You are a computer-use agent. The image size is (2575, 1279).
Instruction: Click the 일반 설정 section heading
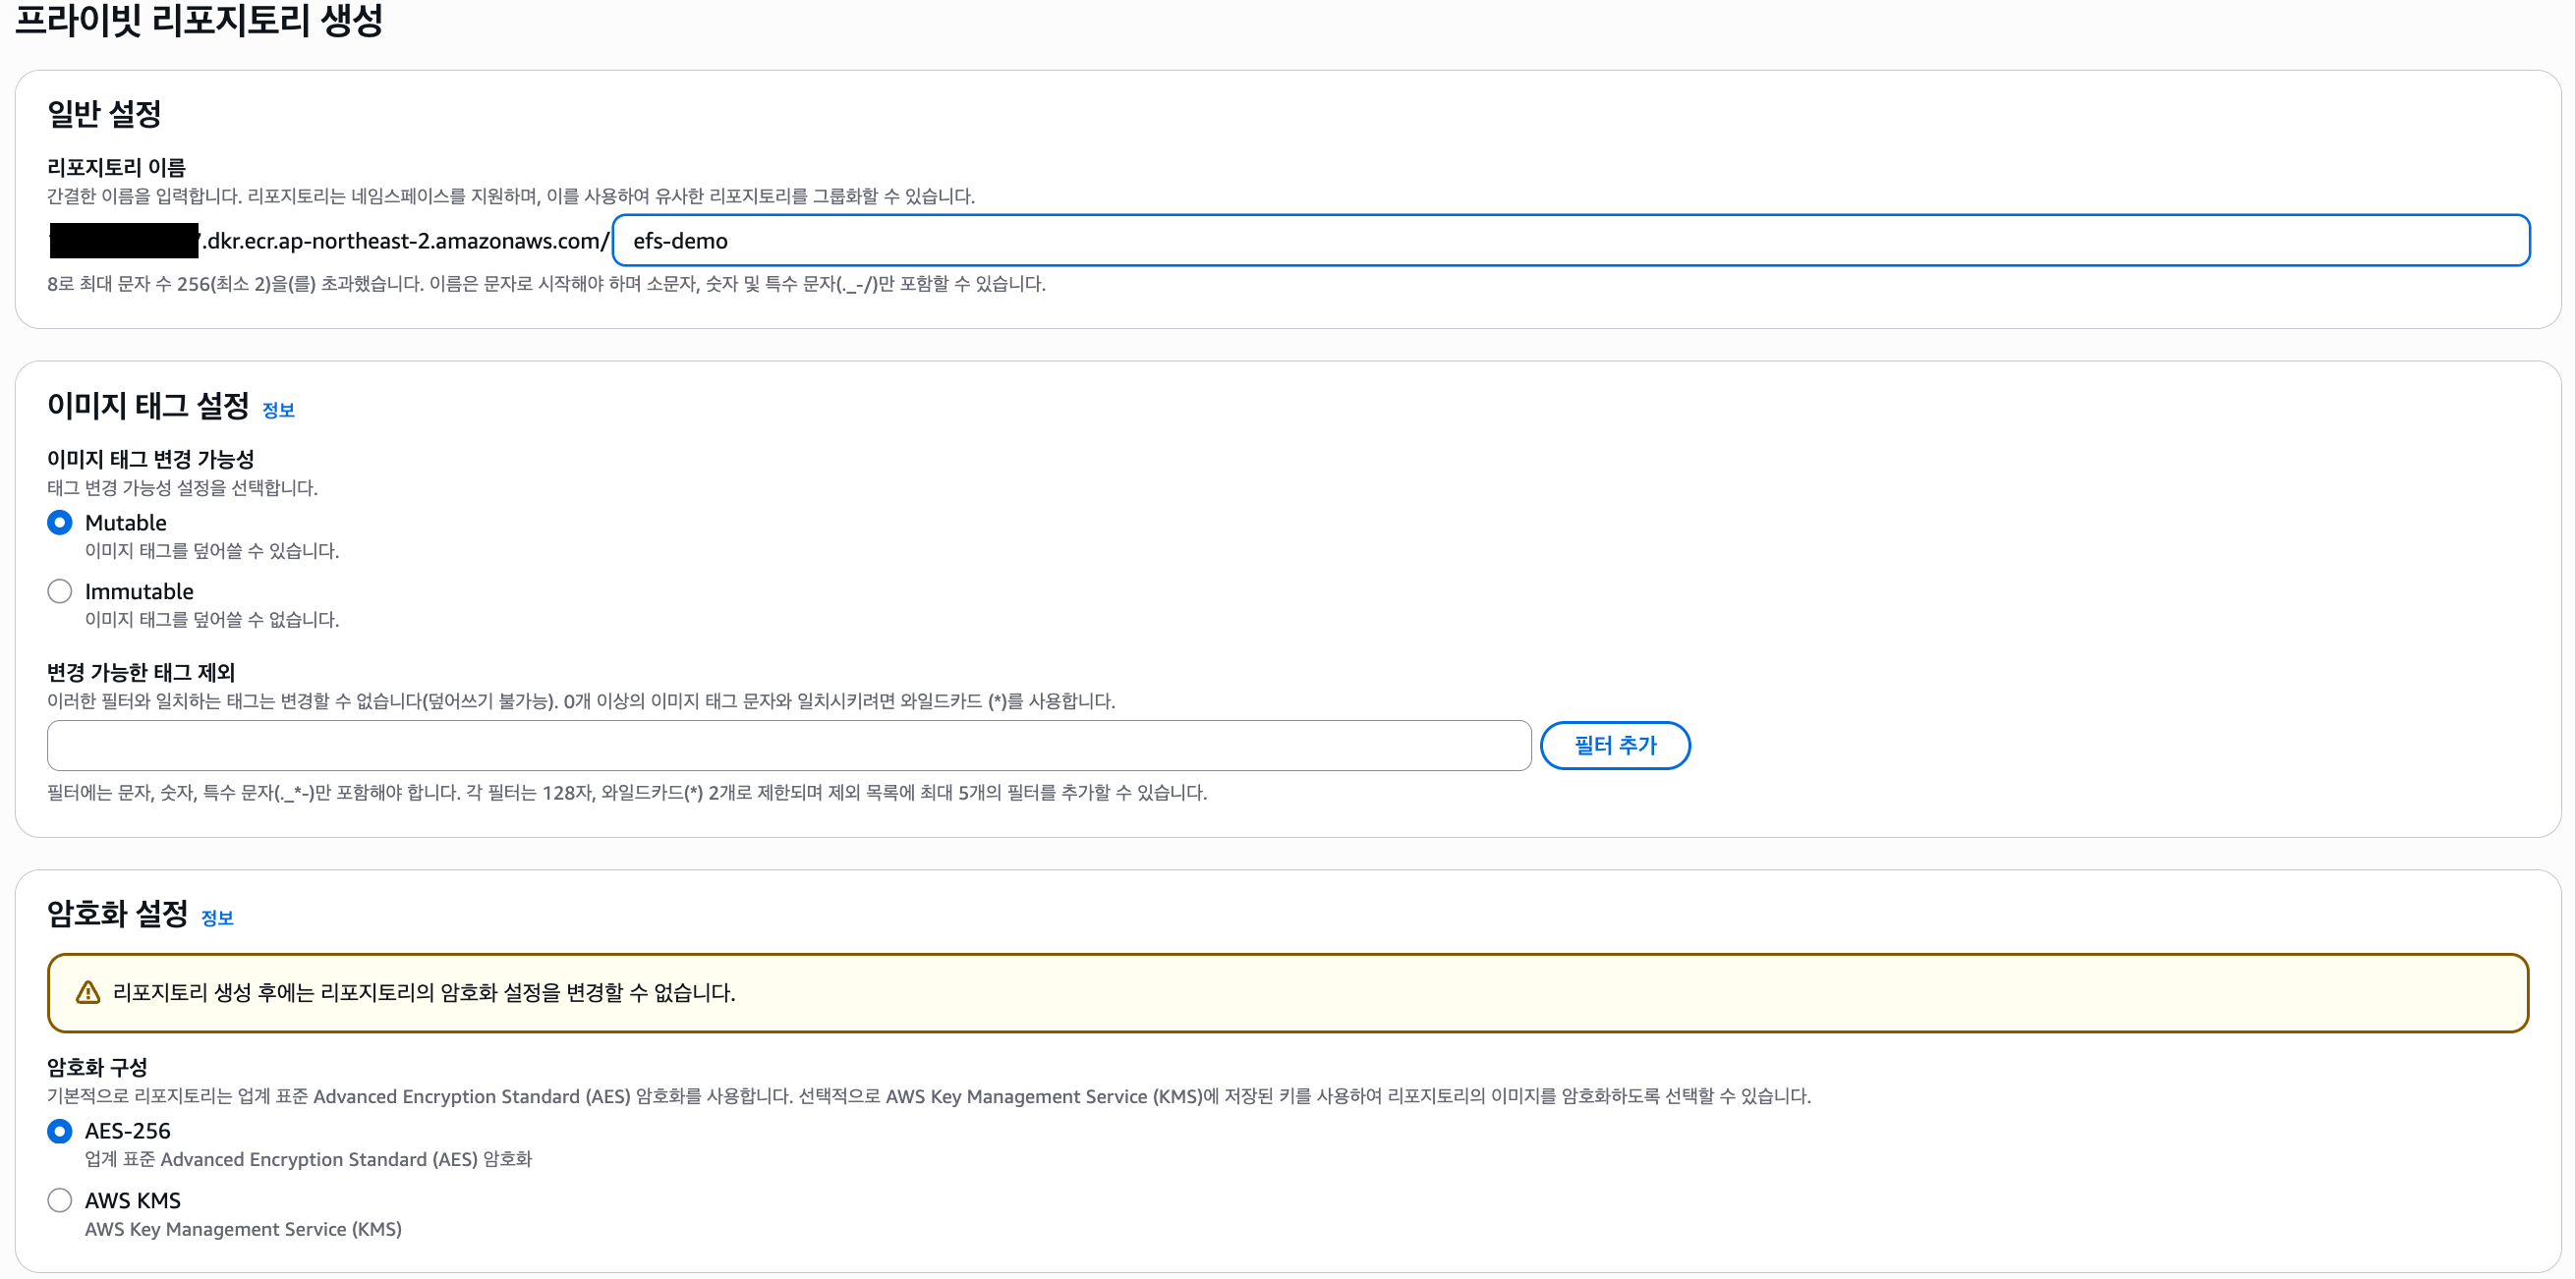104,114
